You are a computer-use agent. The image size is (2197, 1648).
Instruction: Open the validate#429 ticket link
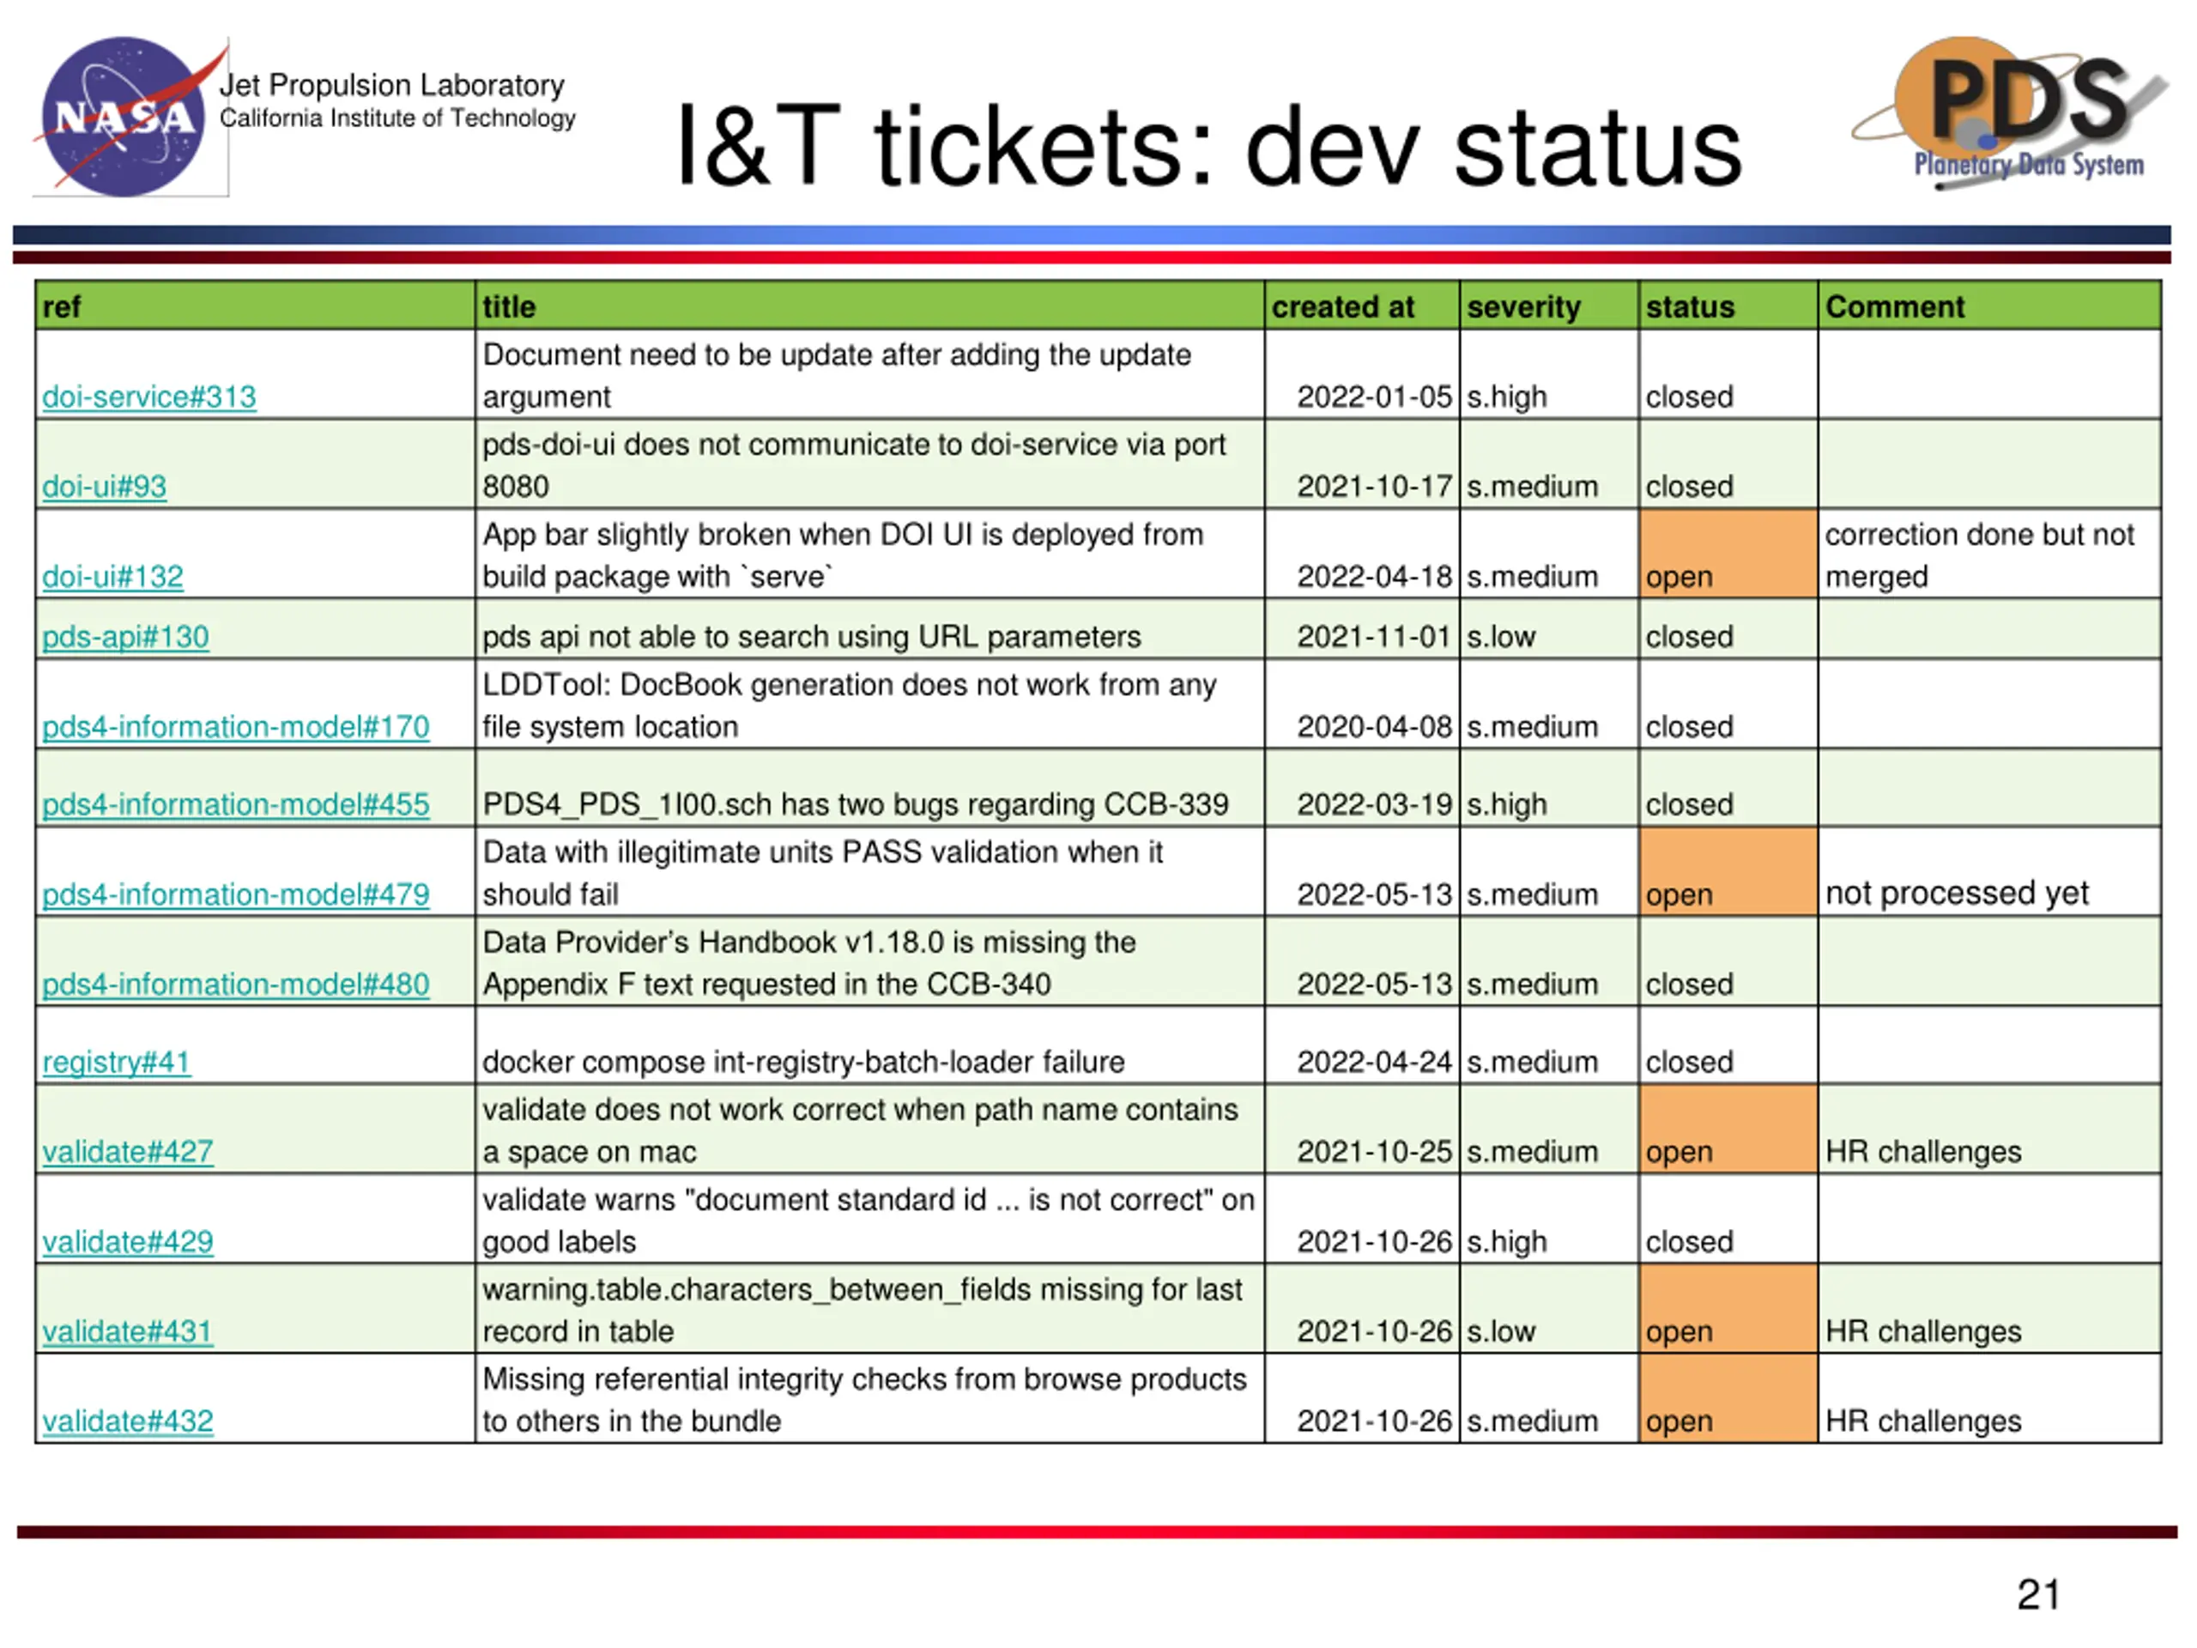(x=127, y=1240)
